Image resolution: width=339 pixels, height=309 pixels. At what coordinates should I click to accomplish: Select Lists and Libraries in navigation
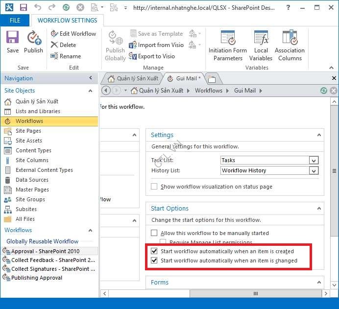[x=38, y=111]
